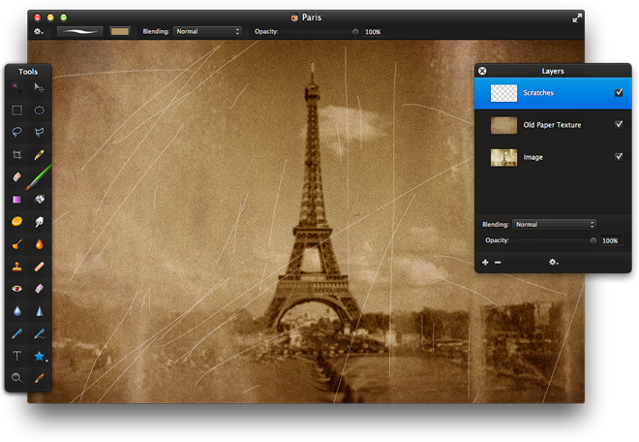This screenshot has width=639, height=442.
Task: Click the toolbar Opacity slider track
Action: (319, 32)
